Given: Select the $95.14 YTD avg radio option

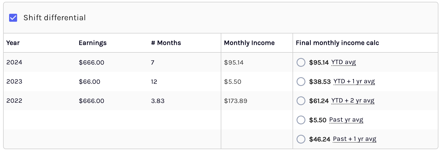Looking at the screenshot, I should coord(301,62).
